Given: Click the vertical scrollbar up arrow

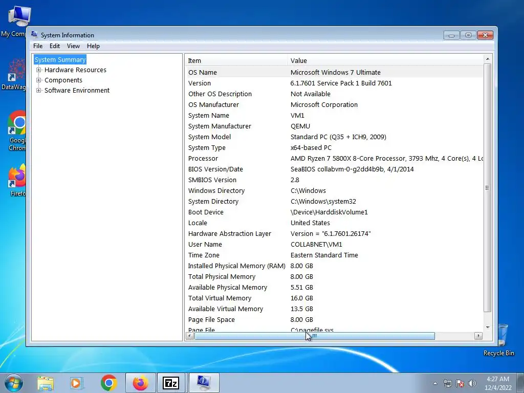Looking at the screenshot, I should [x=488, y=59].
